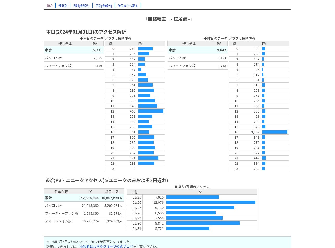The height and width of the screenshot is (248, 335).
Task: Select パソコン版 unique 5,200,264人
Action: 113,206
